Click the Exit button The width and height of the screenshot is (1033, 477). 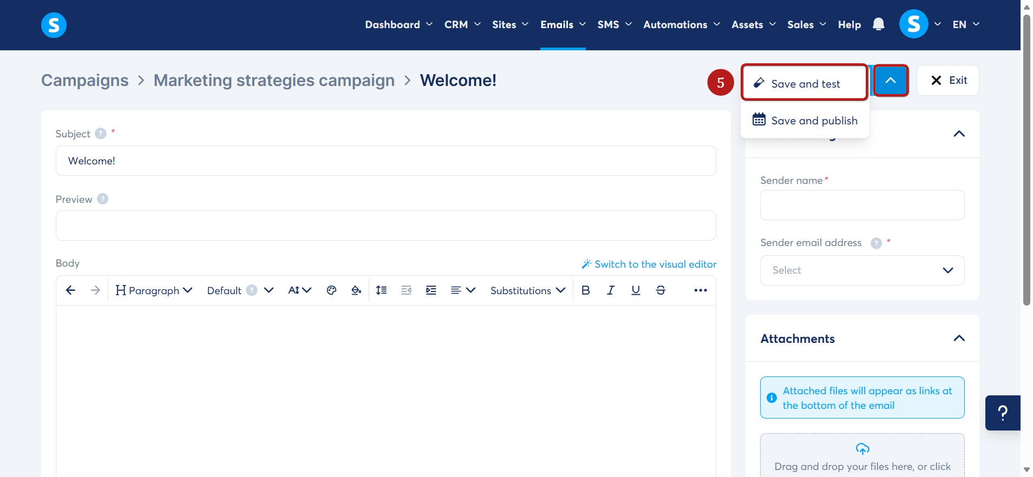pyautogui.click(x=948, y=81)
